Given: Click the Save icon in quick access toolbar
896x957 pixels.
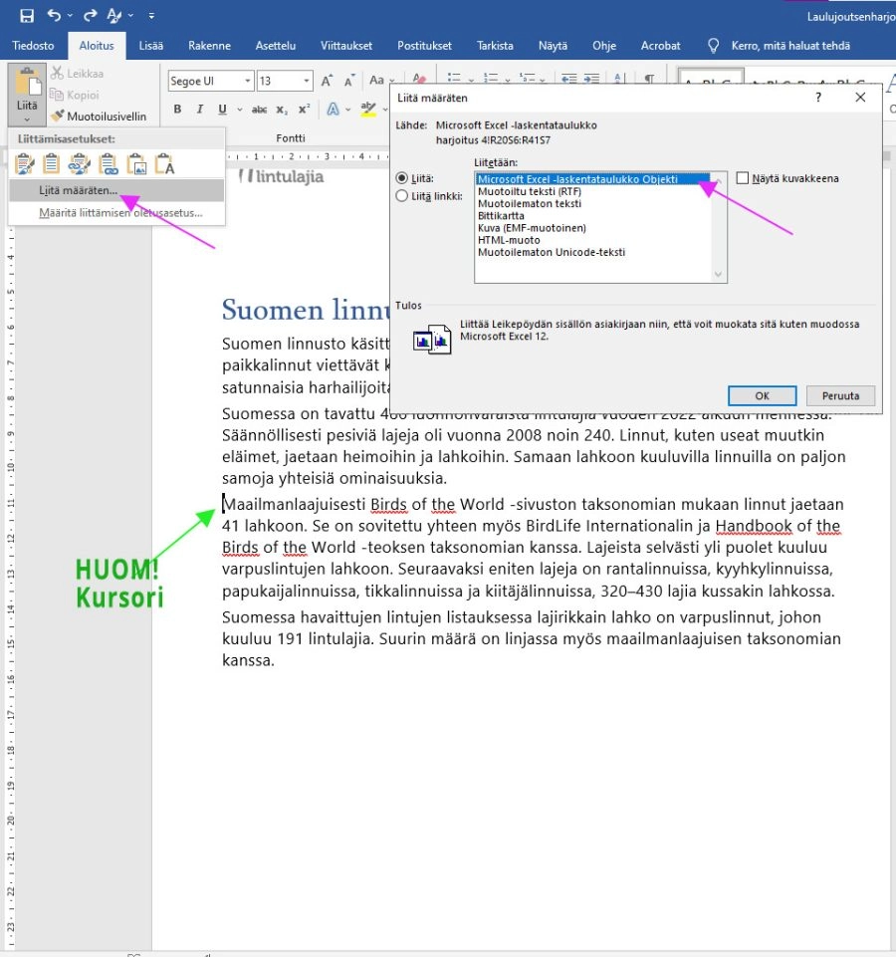Looking at the screenshot, I should pyautogui.click(x=27, y=15).
